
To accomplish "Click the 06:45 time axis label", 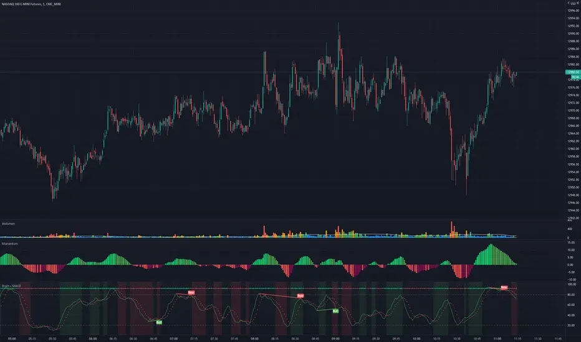I will [153, 339].
